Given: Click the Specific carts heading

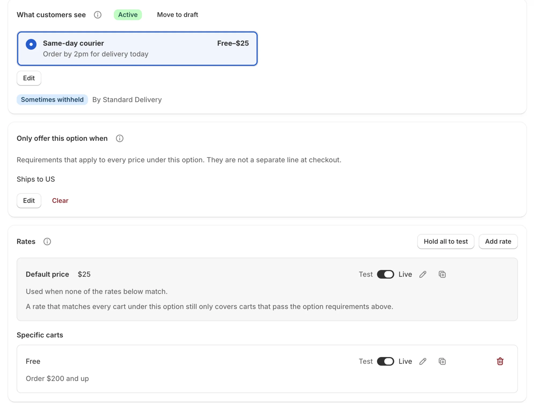Looking at the screenshot, I should click(40, 335).
